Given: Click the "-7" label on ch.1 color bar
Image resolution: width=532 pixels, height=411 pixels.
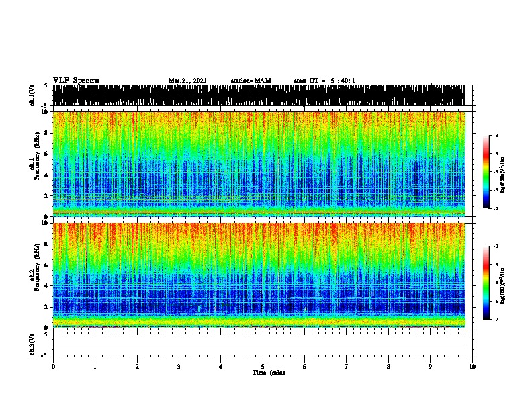Looking at the screenshot, I should pos(495,208).
